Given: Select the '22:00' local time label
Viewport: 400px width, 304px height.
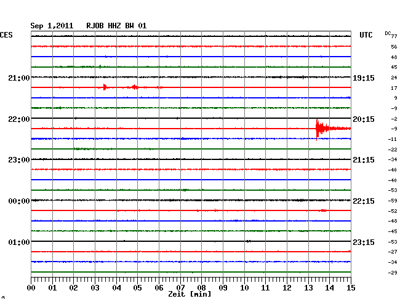Looking at the screenshot, I should click(19, 119).
